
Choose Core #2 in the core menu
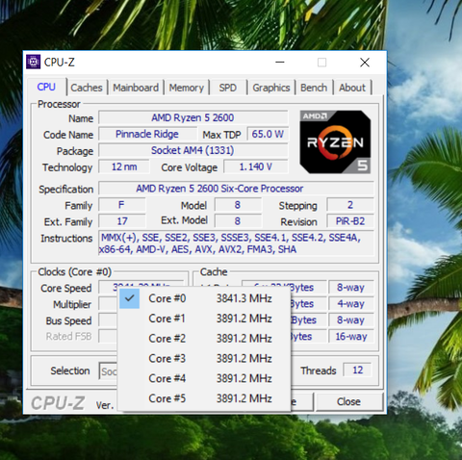pos(205,339)
